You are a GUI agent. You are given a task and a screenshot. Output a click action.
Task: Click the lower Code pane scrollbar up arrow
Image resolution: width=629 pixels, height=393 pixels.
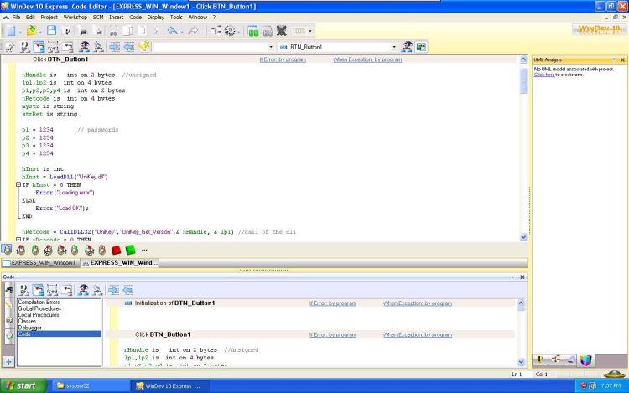521,303
